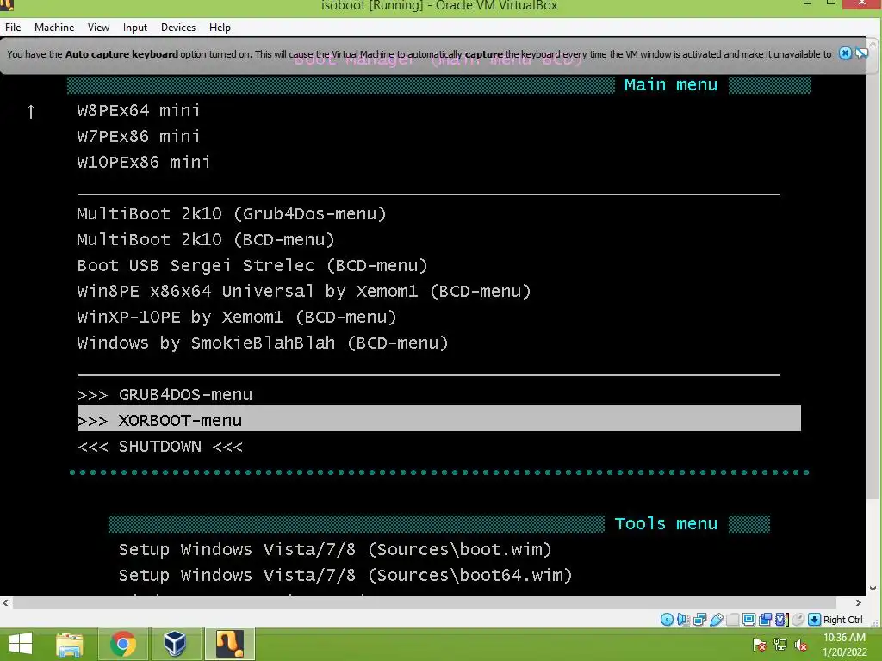Click the keyboard capture arrow icon
Screen dimensions: 882x661
click(814, 620)
